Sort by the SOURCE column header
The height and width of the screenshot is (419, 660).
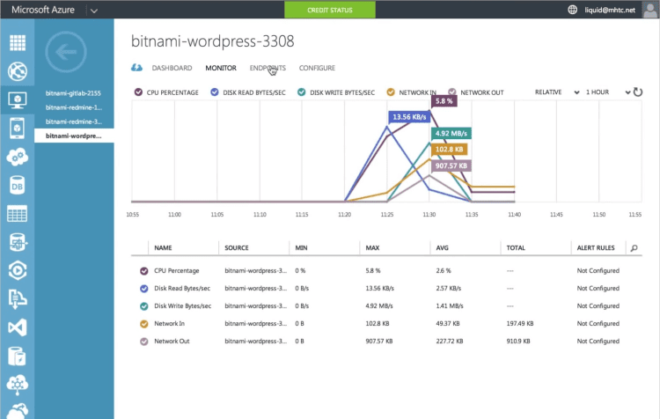237,247
